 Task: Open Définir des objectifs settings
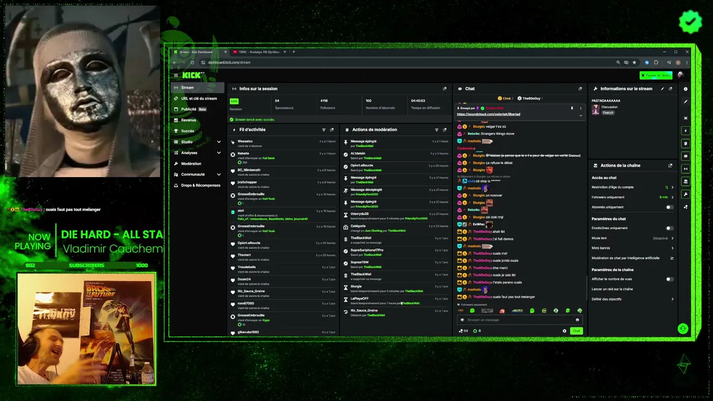point(633,299)
